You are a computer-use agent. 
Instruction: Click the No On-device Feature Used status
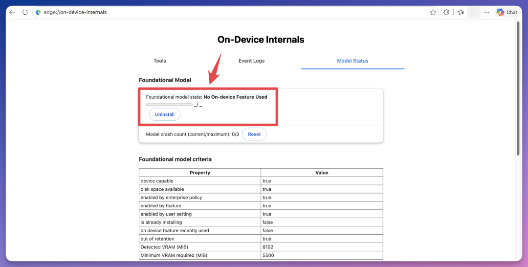(235, 97)
